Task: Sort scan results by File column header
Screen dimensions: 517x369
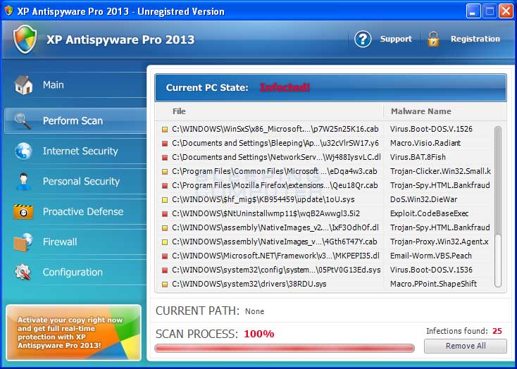Action: tap(180, 111)
